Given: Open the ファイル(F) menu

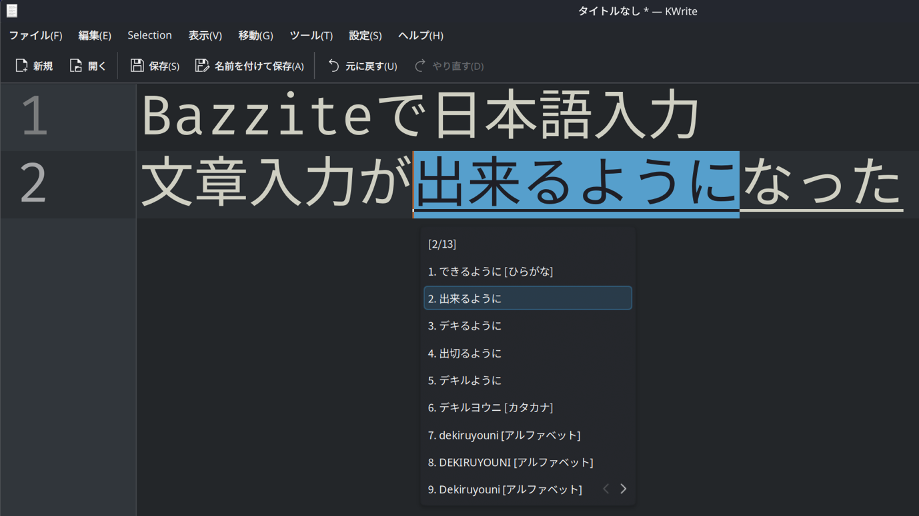Looking at the screenshot, I should click(35, 35).
